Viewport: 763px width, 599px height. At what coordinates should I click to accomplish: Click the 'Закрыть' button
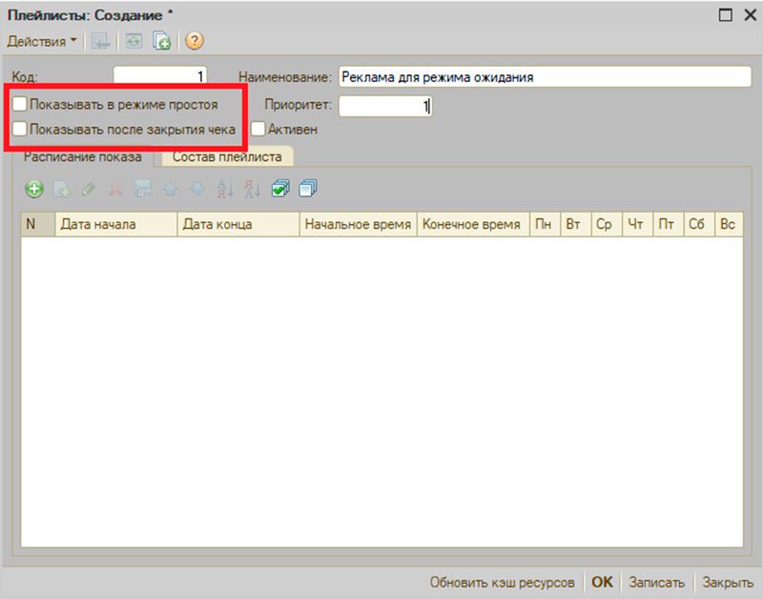point(728,583)
